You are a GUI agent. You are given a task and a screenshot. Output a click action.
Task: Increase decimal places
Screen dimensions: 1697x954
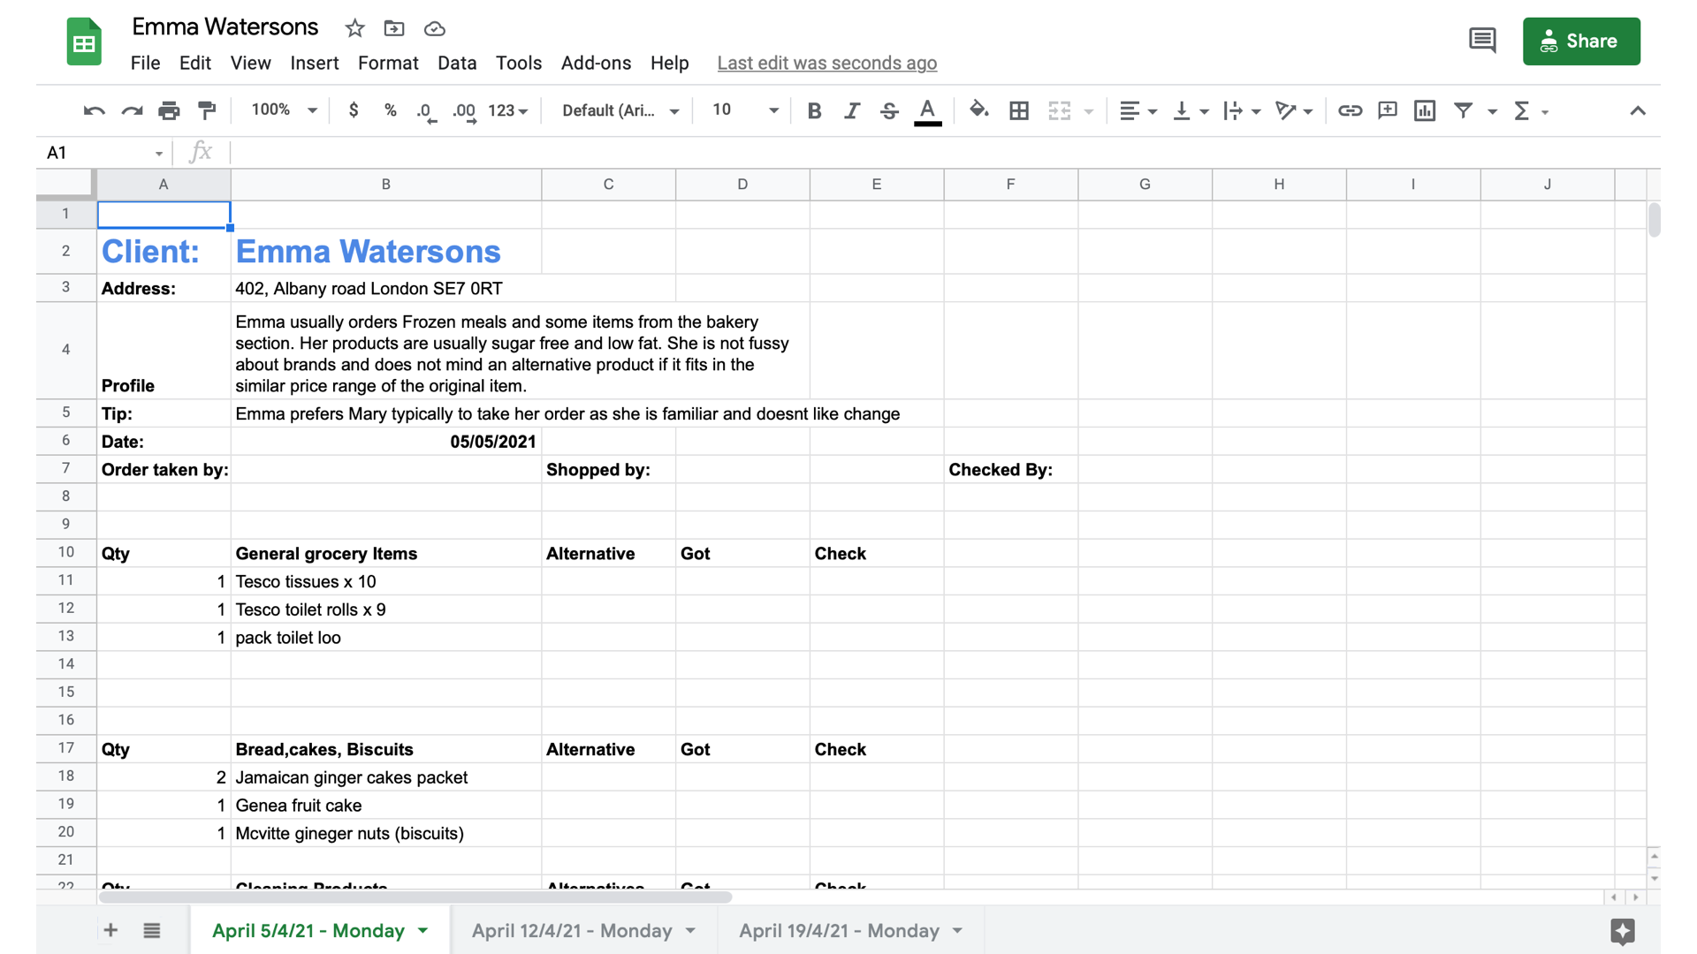[464, 111]
